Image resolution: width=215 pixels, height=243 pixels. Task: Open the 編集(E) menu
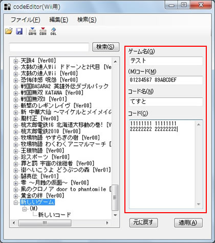[x=59, y=20]
